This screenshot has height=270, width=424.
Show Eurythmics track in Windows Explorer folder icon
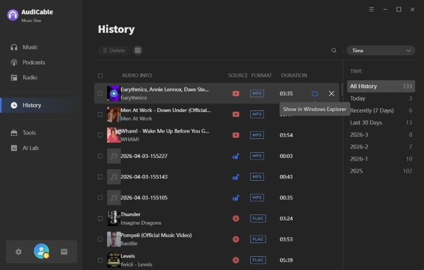(x=315, y=94)
